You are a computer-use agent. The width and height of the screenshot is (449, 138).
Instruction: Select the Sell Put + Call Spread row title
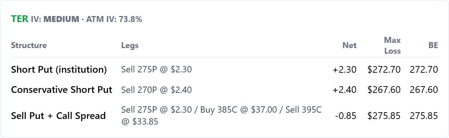58,116
